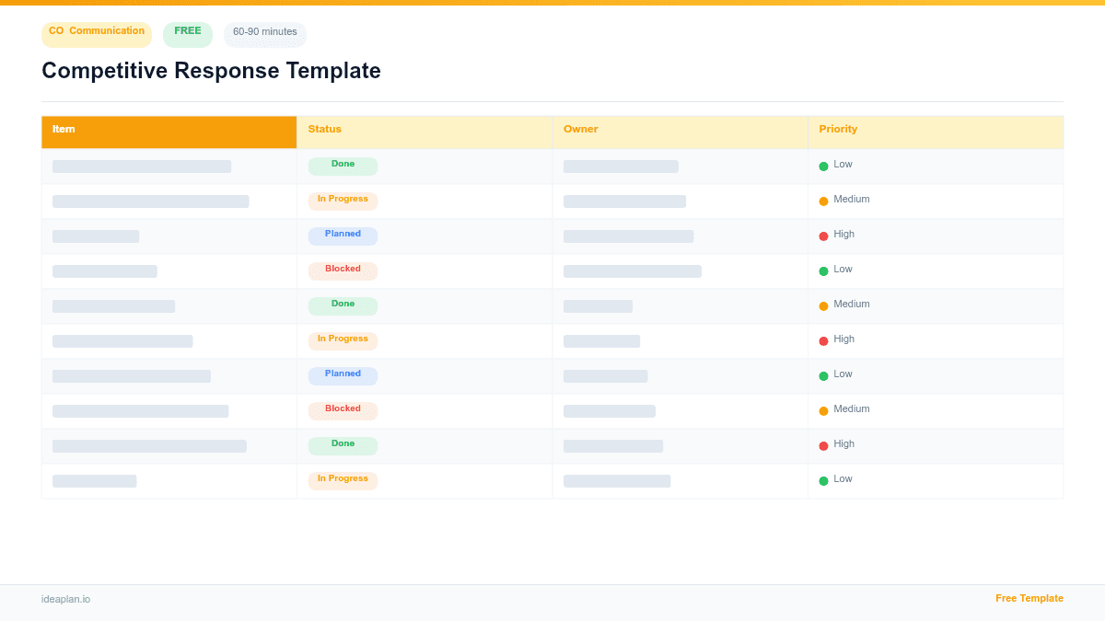Click the red High priority dot in third row
This screenshot has width=1105, height=621.
coord(823,235)
